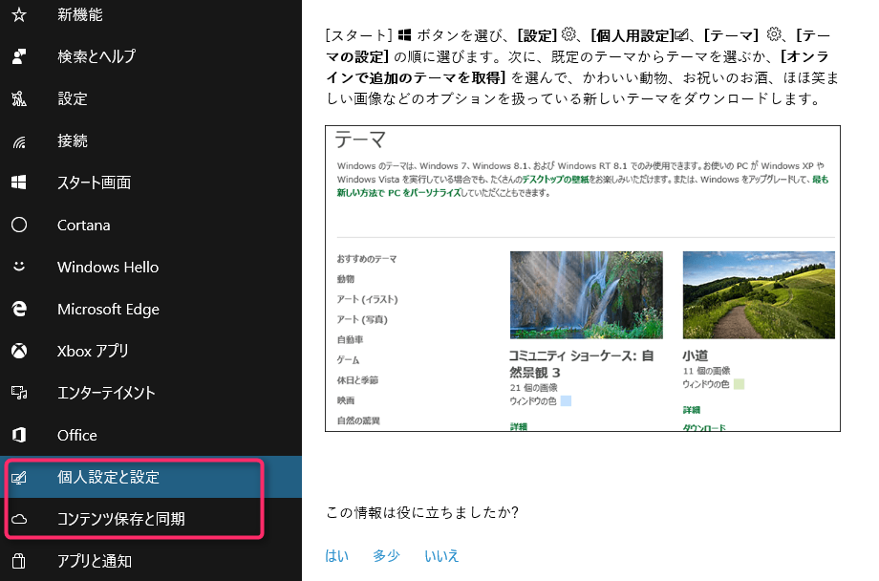Click the Cortana circle icon
Viewport: 879px width, 581px height.
tap(19, 225)
